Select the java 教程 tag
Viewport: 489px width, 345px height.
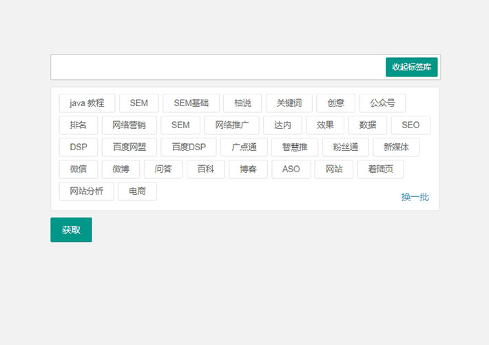87,103
